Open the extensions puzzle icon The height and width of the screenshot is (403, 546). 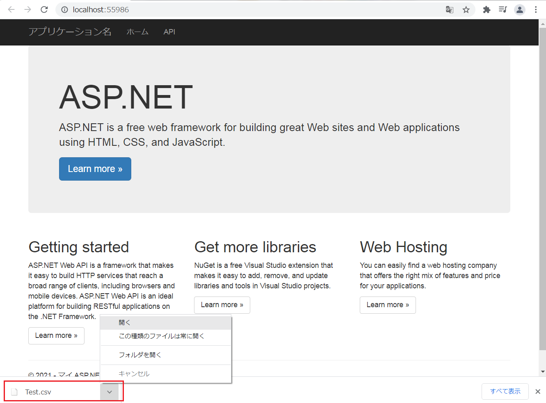pyautogui.click(x=487, y=9)
